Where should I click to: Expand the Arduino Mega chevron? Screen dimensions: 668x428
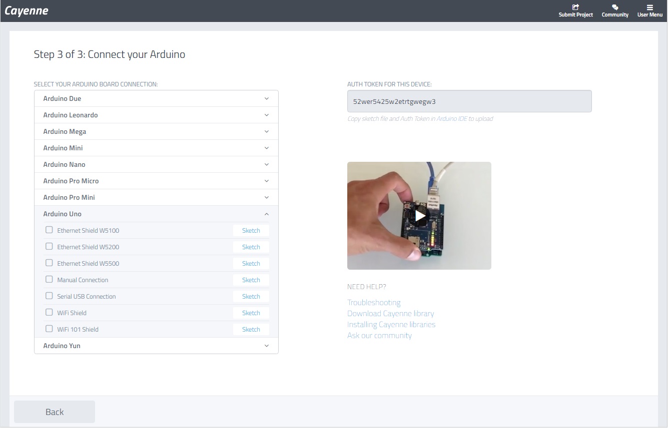267,131
